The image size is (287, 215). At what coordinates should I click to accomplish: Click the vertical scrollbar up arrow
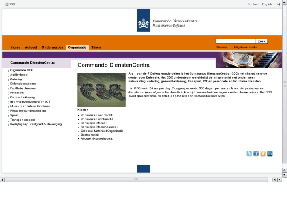[285, 2]
